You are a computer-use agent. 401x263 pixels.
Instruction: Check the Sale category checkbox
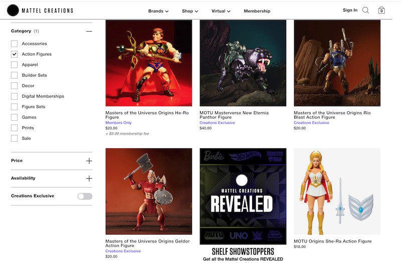point(15,138)
